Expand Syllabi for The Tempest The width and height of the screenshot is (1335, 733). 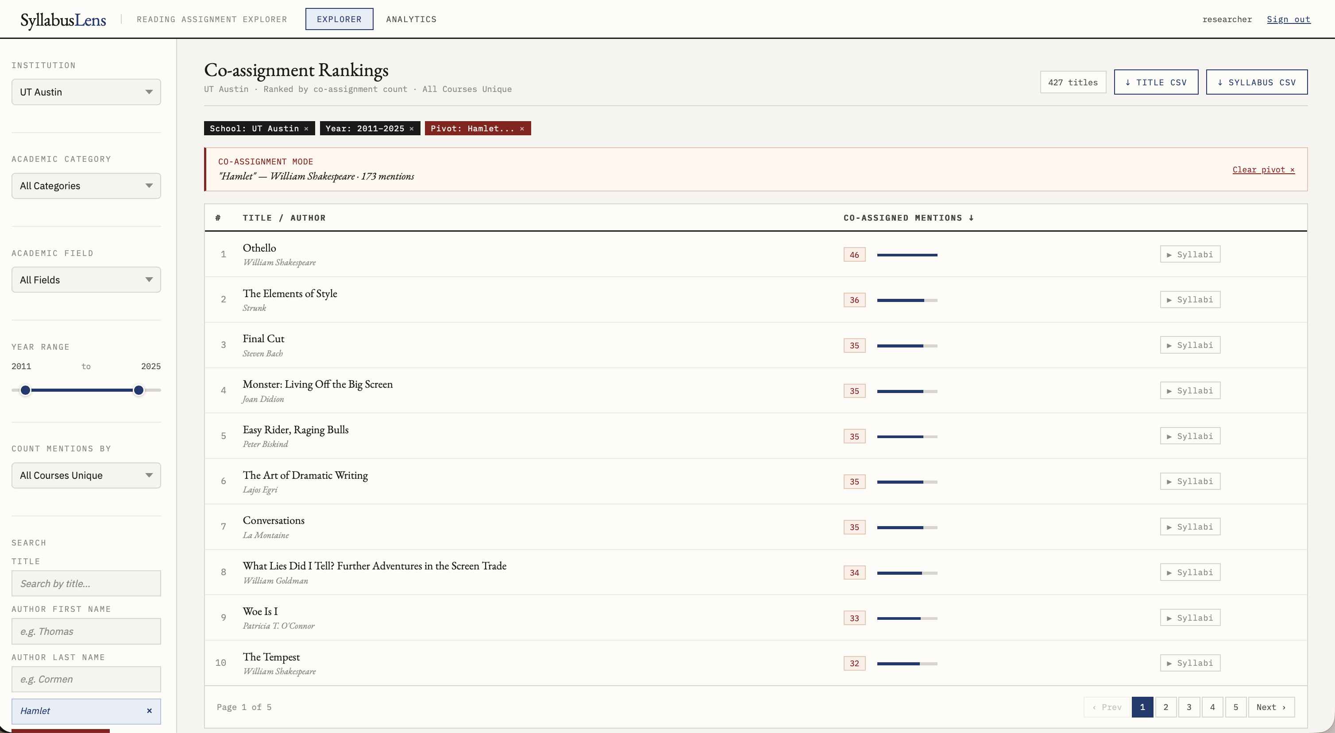[1190, 663]
